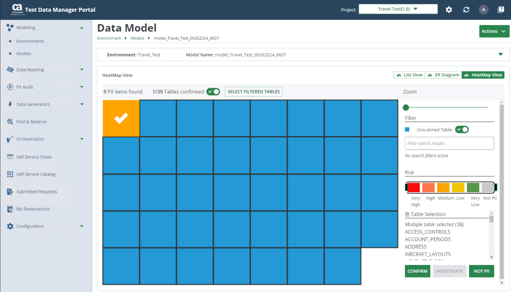
Task: Select the red Very High risk swatch
Action: pyautogui.click(x=413, y=187)
